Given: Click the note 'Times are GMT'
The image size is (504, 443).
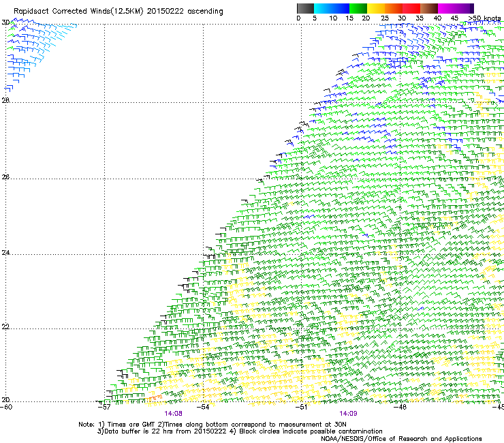Looking at the screenshot, I should click(131, 425).
